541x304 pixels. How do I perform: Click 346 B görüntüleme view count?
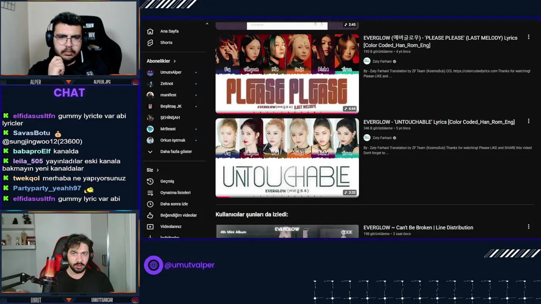pyautogui.click(x=378, y=128)
